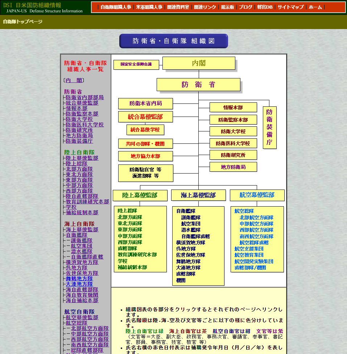Viewport: 347px width, 354px height.
Task: Click 北部航空方面隊 in the air force chart list
Action: coord(256,217)
